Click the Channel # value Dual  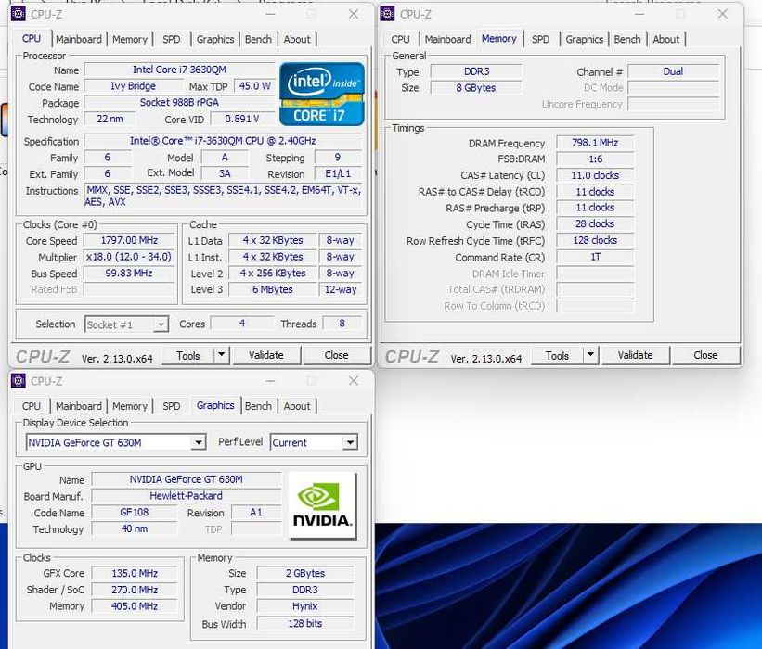tap(673, 71)
